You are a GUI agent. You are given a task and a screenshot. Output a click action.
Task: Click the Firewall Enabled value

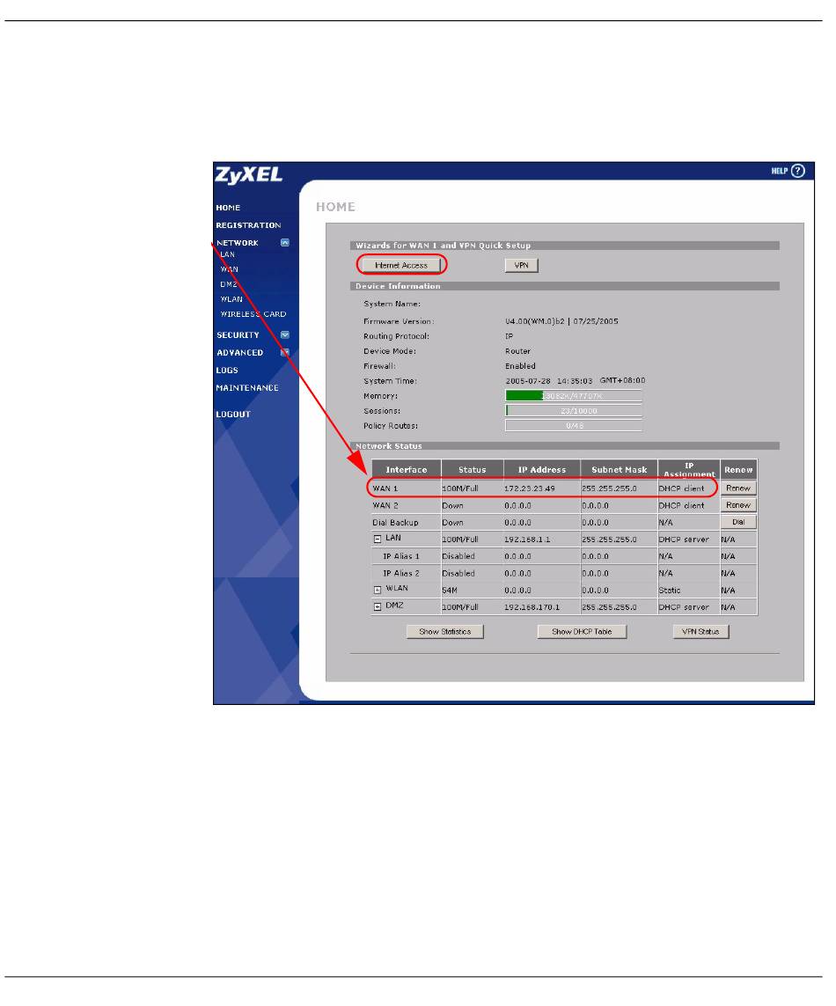pos(520,366)
